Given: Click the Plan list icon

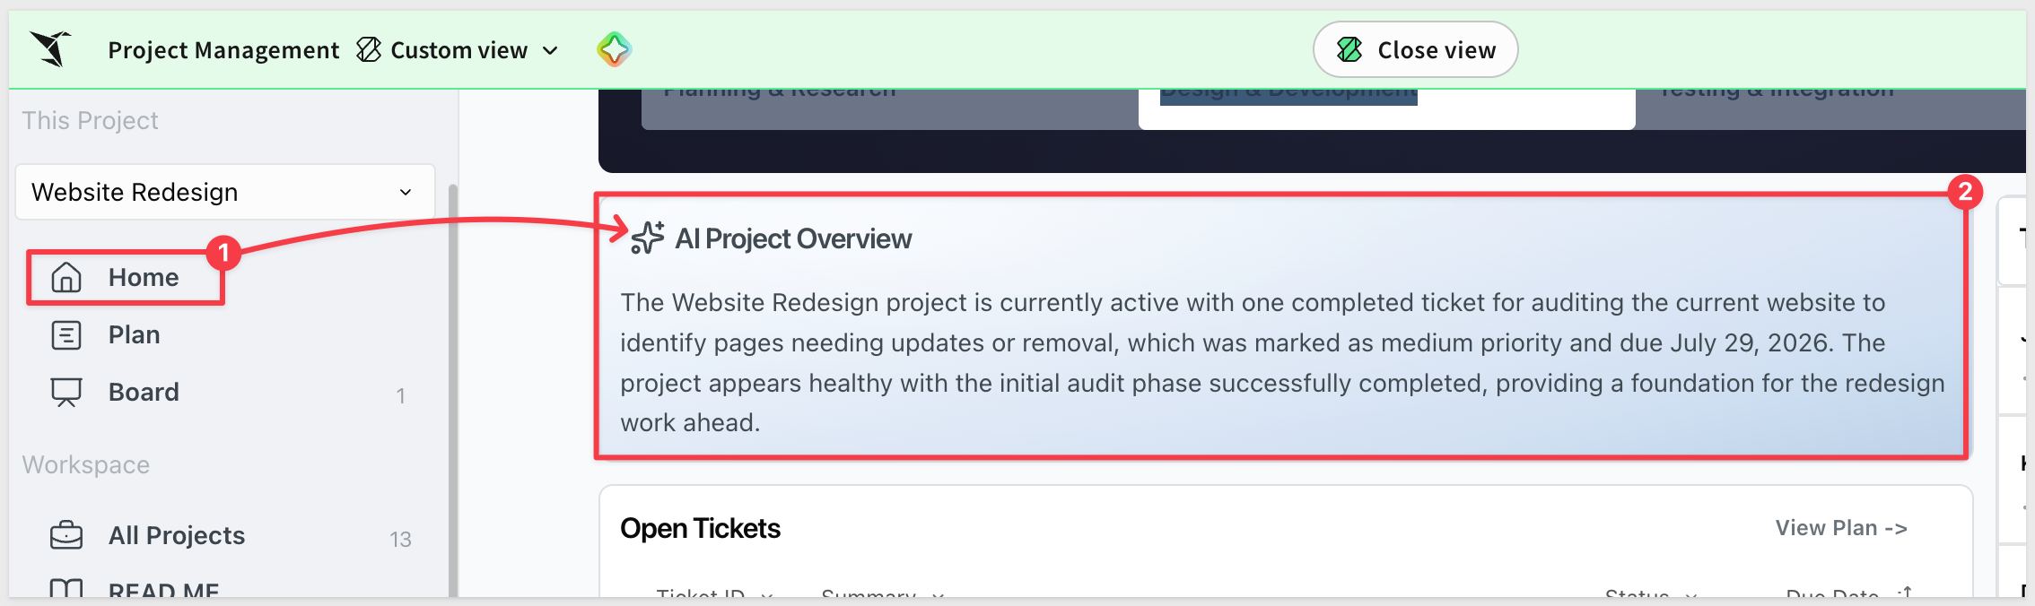Looking at the screenshot, I should [66, 335].
